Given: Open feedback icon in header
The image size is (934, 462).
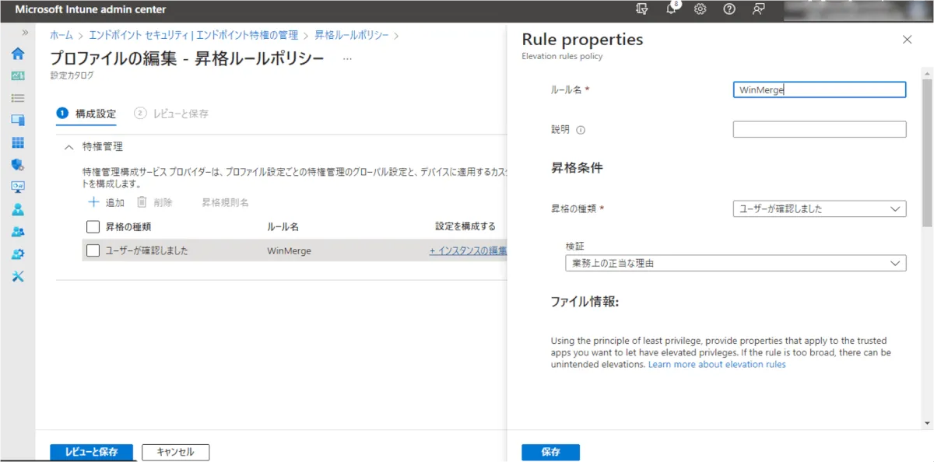Looking at the screenshot, I should coord(758,9).
